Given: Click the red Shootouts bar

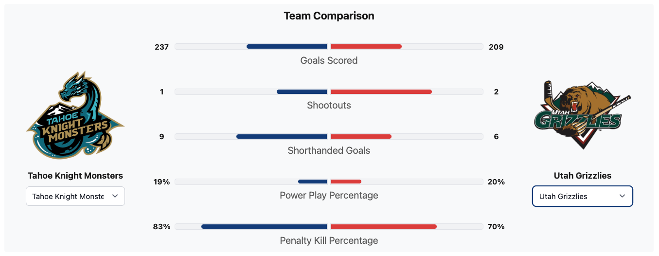Looking at the screenshot, I should click(381, 91).
